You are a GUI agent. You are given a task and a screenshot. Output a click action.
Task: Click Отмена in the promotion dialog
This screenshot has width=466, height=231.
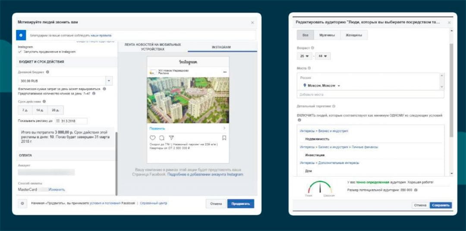click(x=216, y=204)
